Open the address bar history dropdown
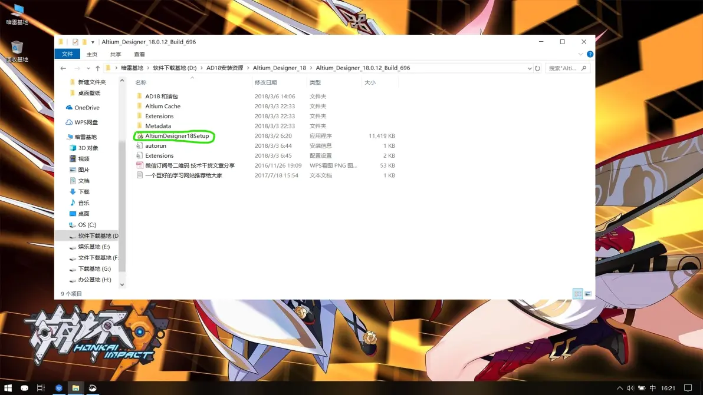 [530, 68]
